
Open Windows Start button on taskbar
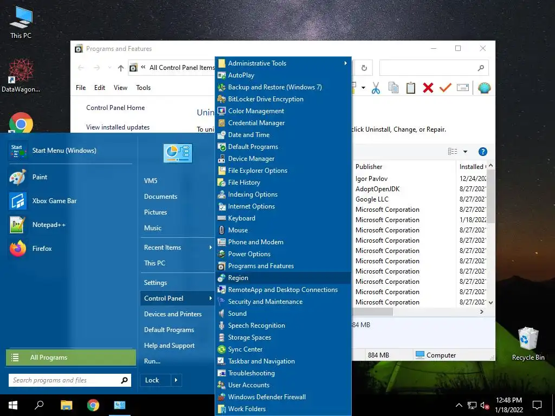point(13,405)
